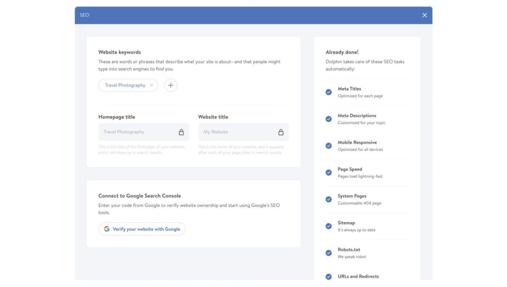Remove the Travel Photography keyword tag
The image size is (507, 287).
(152, 85)
